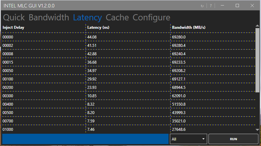Screen dimensions: 261x146
Task: Expand the All dropdown selector
Action: pyautogui.click(x=188, y=139)
